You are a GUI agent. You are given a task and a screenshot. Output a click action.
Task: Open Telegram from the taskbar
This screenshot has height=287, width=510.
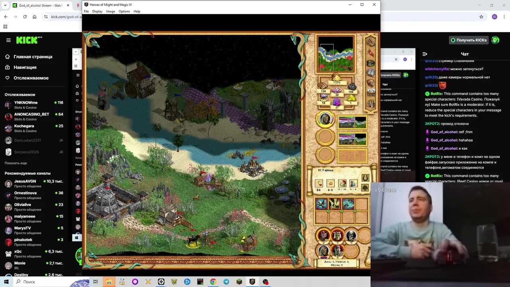[x=226, y=282]
